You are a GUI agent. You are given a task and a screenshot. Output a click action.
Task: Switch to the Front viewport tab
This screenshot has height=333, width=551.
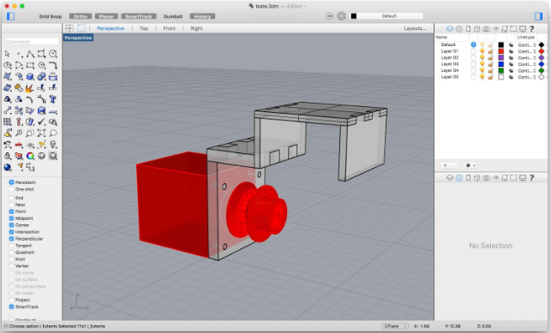169,28
